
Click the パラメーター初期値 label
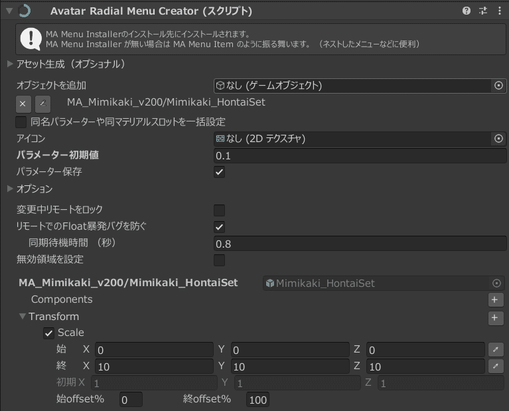pyautogui.click(x=58, y=155)
